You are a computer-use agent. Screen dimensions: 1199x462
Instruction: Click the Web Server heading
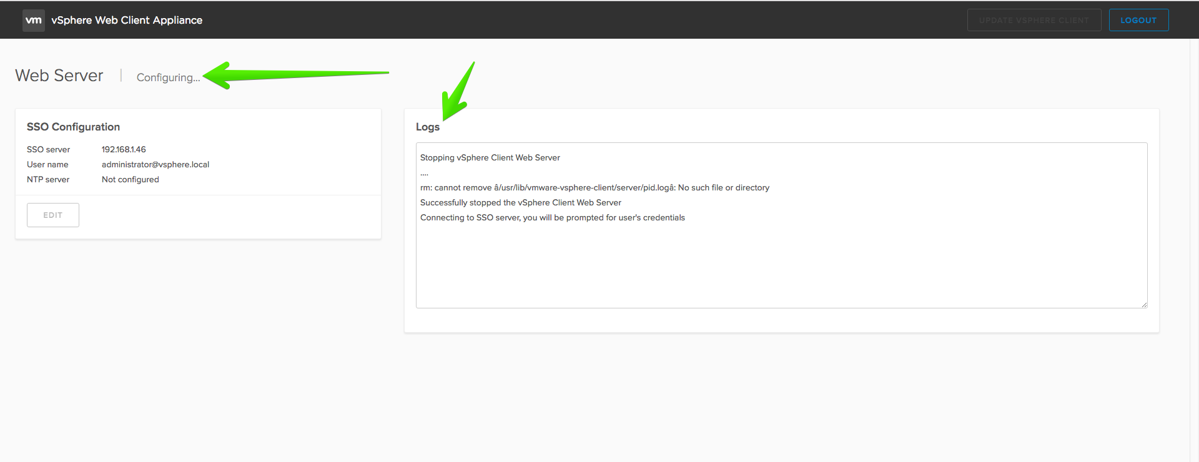(59, 76)
